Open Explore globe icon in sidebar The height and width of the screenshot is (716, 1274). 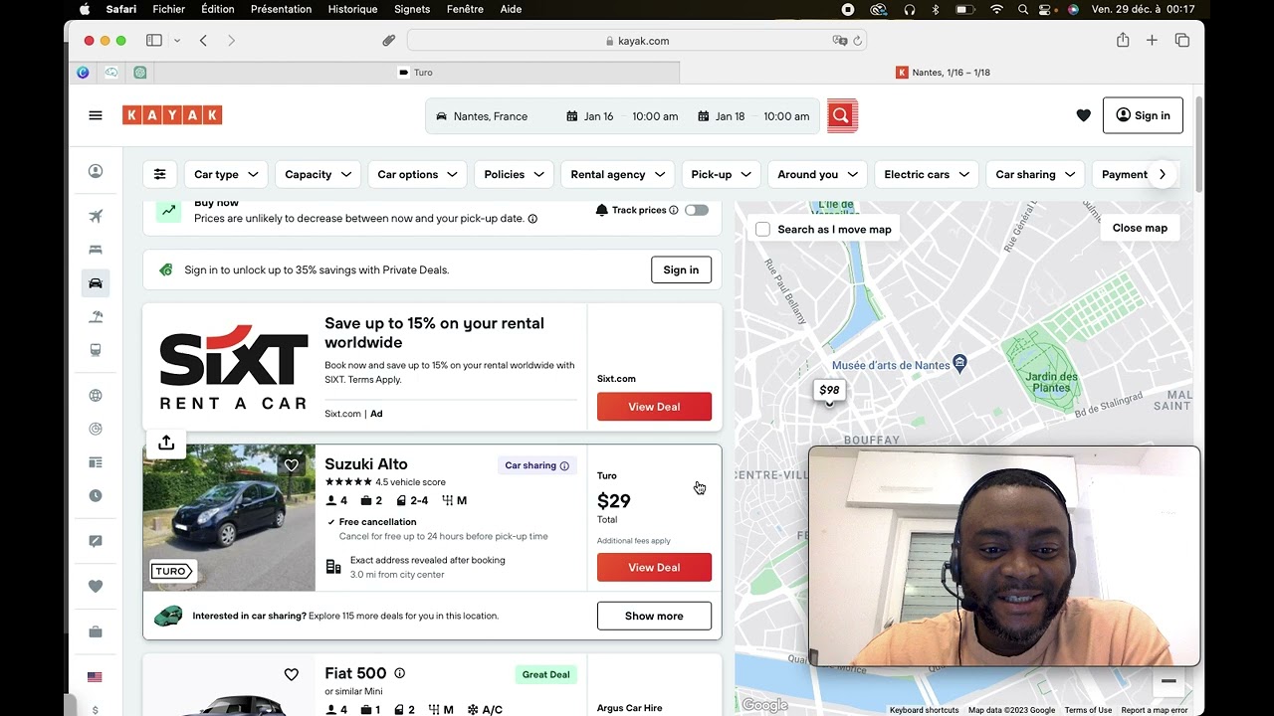(96, 396)
